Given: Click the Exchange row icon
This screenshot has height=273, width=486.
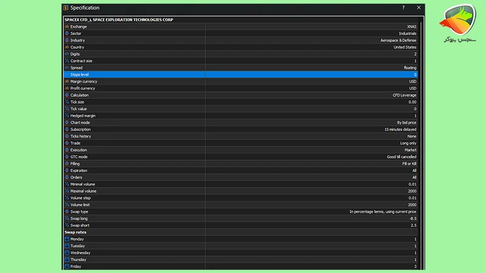Looking at the screenshot, I should [x=67, y=27].
